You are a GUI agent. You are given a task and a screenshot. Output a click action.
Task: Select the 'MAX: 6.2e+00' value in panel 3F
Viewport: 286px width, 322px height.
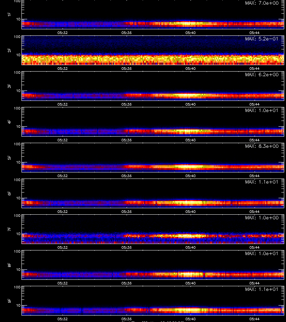coord(262,74)
